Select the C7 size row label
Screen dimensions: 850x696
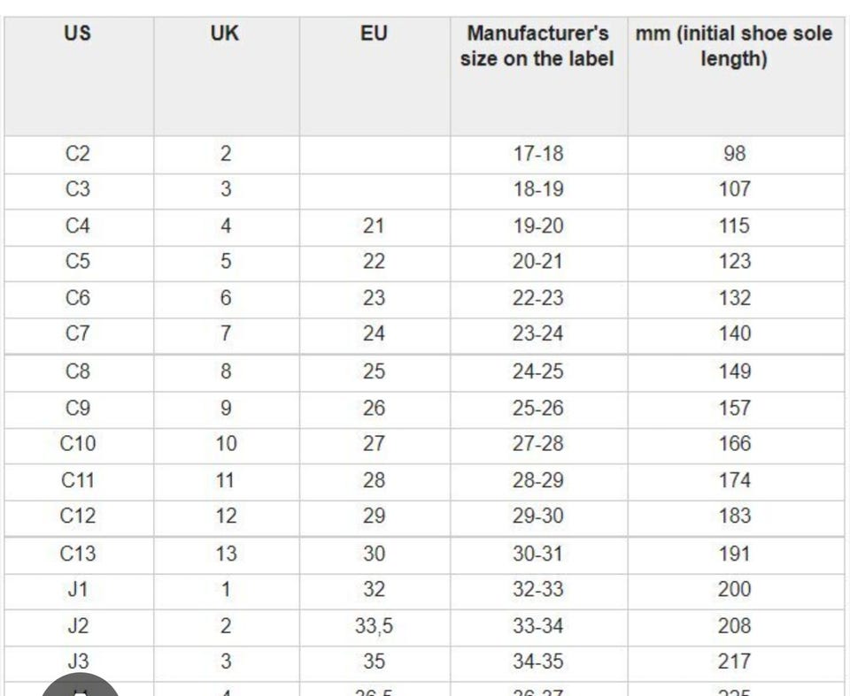[x=78, y=333]
